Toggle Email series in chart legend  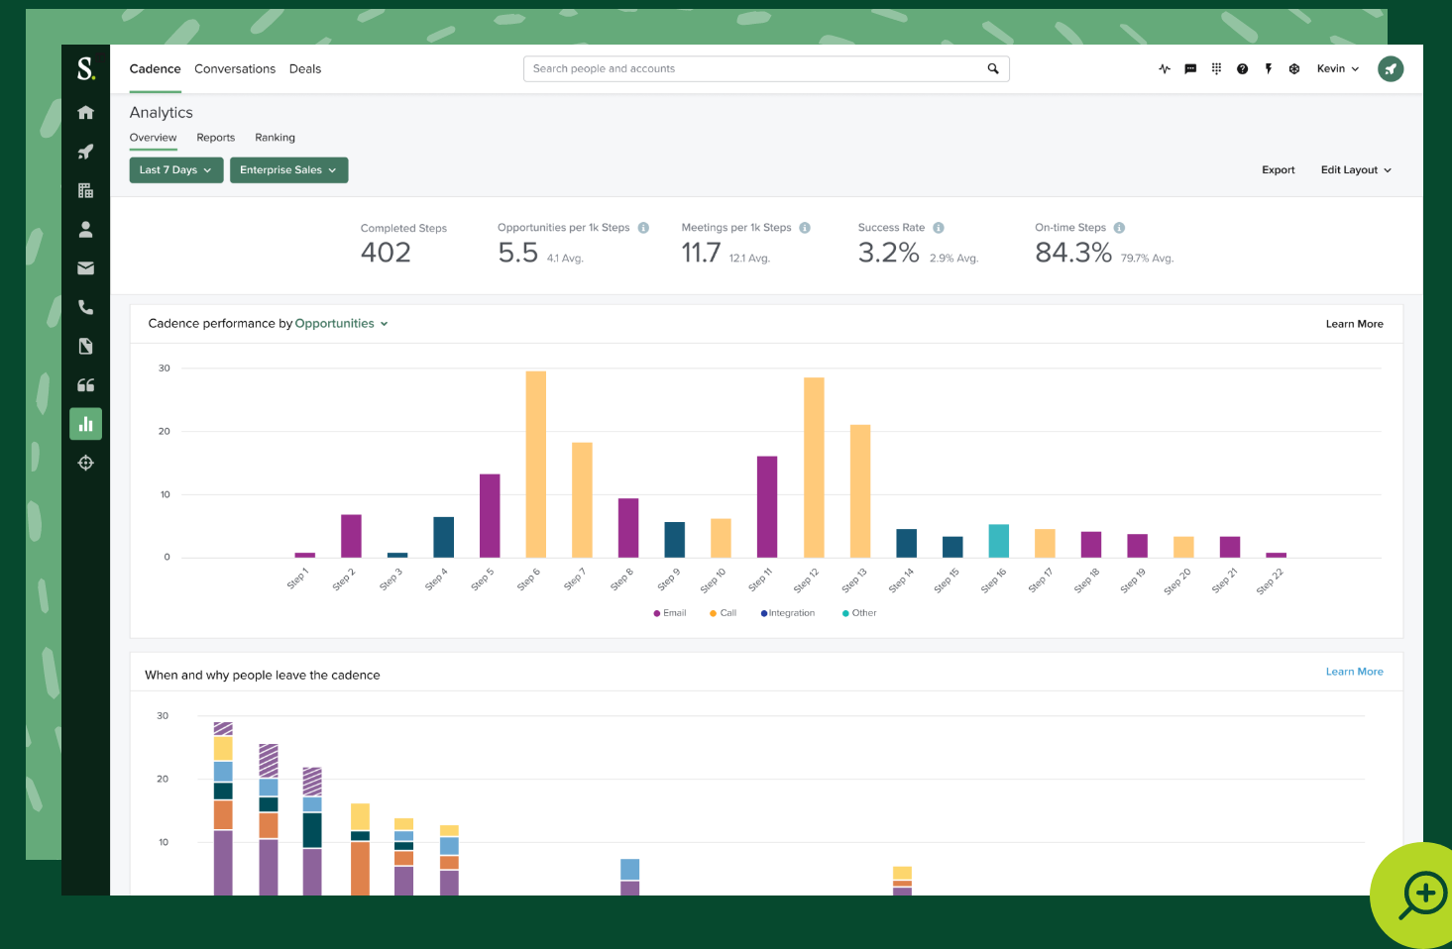click(670, 613)
